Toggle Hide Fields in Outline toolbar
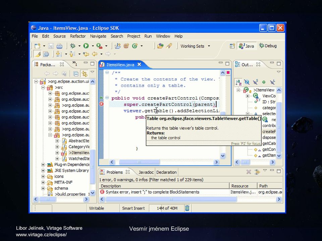 247,82
